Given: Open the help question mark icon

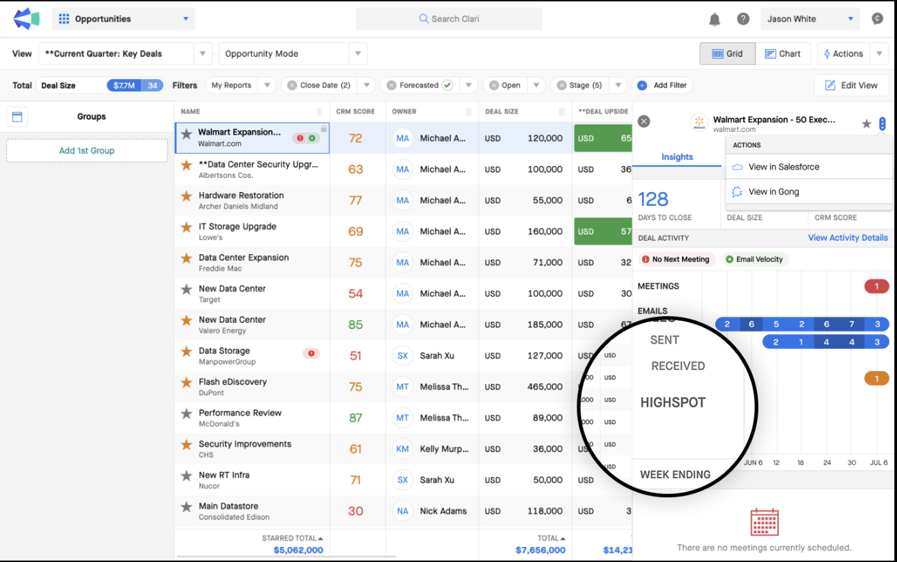Looking at the screenshot, I should click(743, 19).
